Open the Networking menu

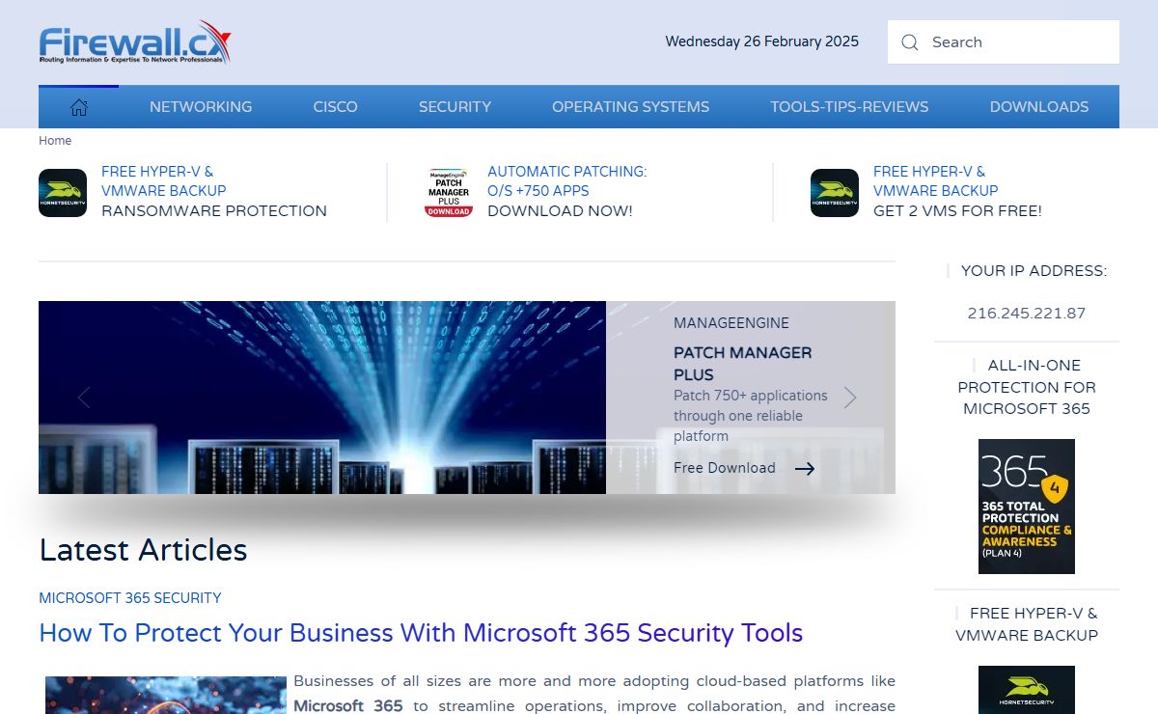click(201, 107)
